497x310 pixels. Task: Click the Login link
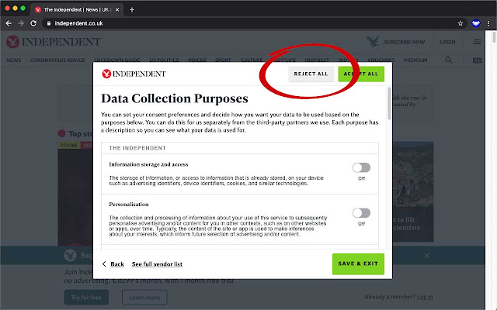click(x=447, y=42)
